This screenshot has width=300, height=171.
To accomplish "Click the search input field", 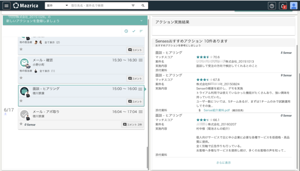I will (99, 6).
